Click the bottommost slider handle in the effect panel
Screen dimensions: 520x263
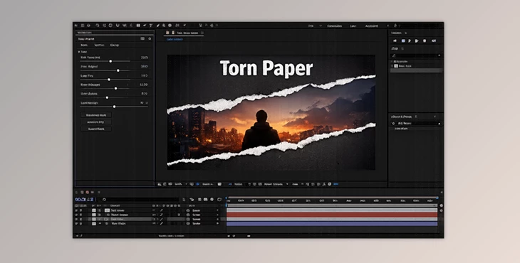pyautogui.click(x=115, y=107)
